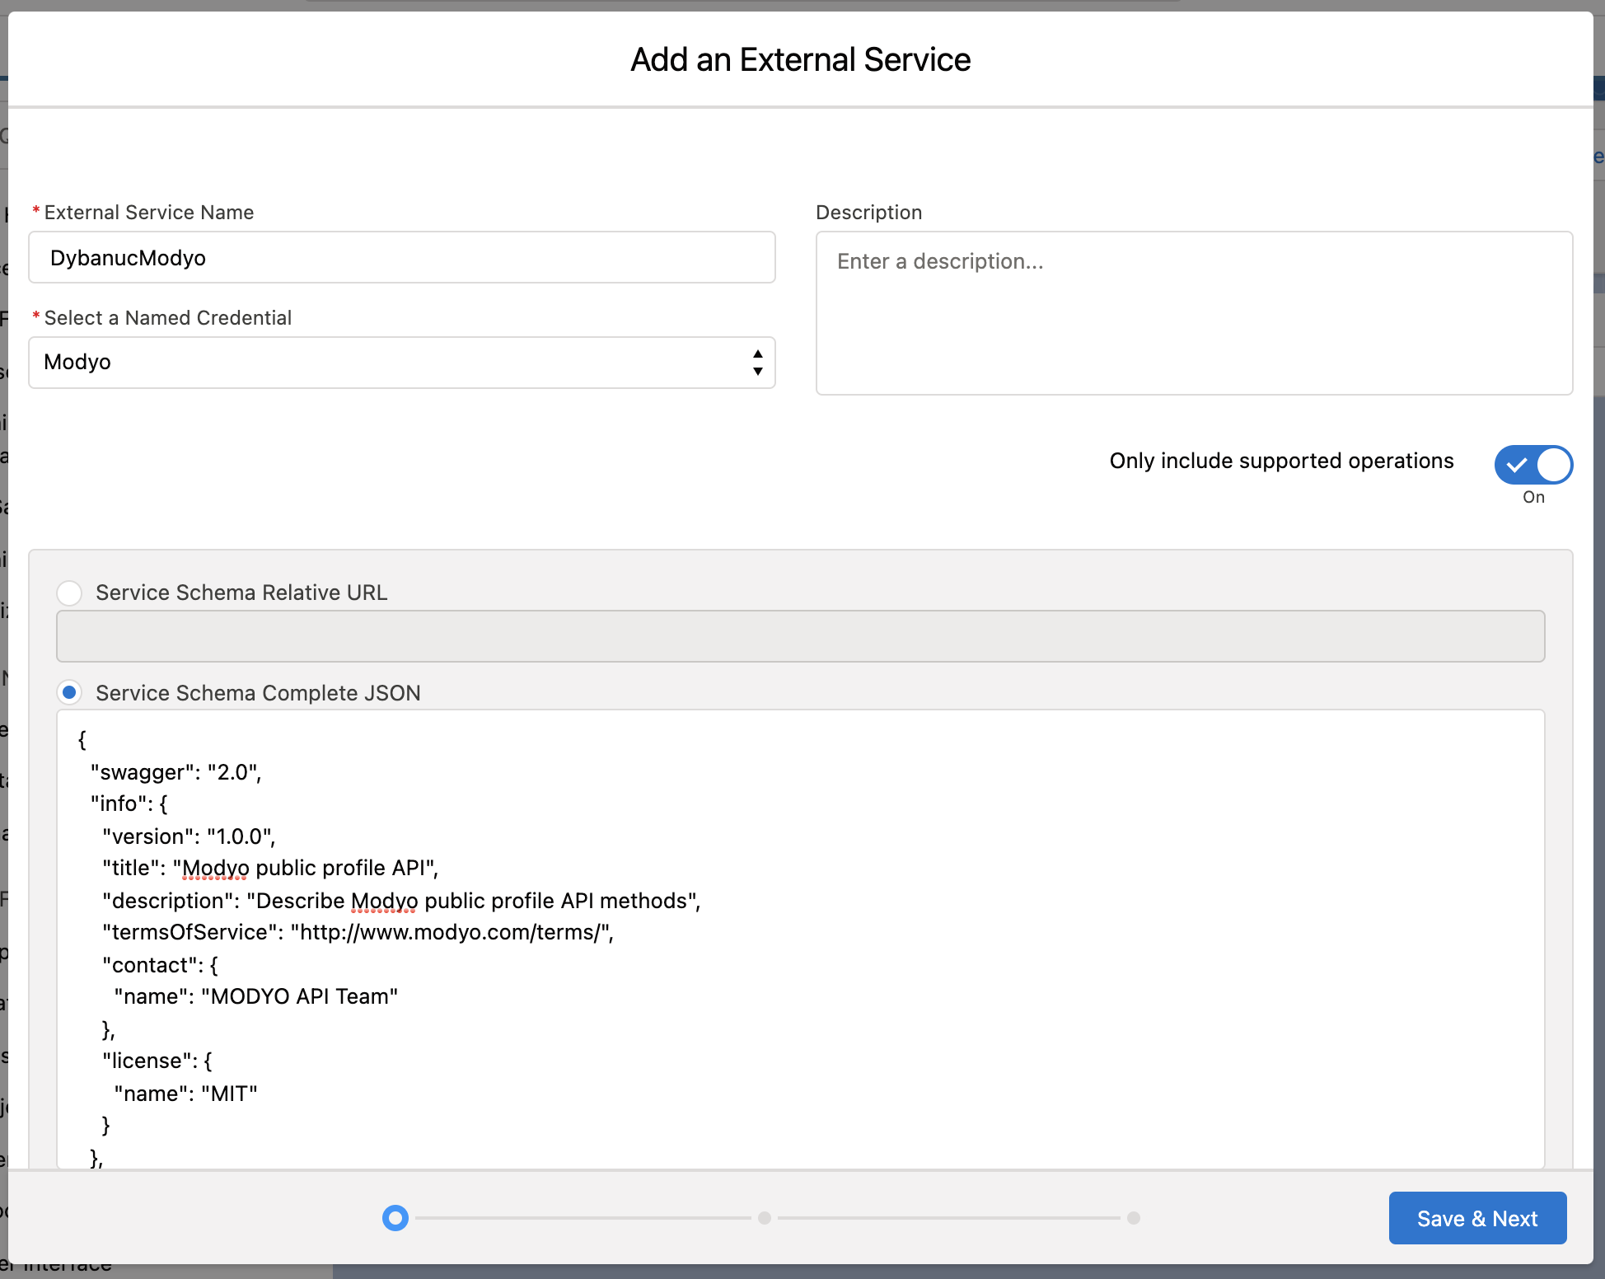Click the third progress step dot
The image size is (1605, 1279).
(1134, 1218)
